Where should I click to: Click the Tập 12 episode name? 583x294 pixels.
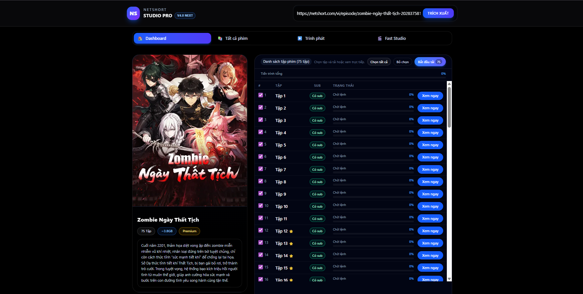click(281, 231)
